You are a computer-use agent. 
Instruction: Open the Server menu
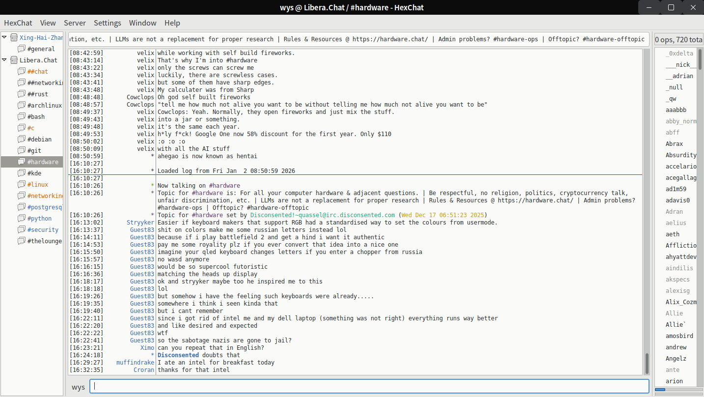tap(75, 23)
